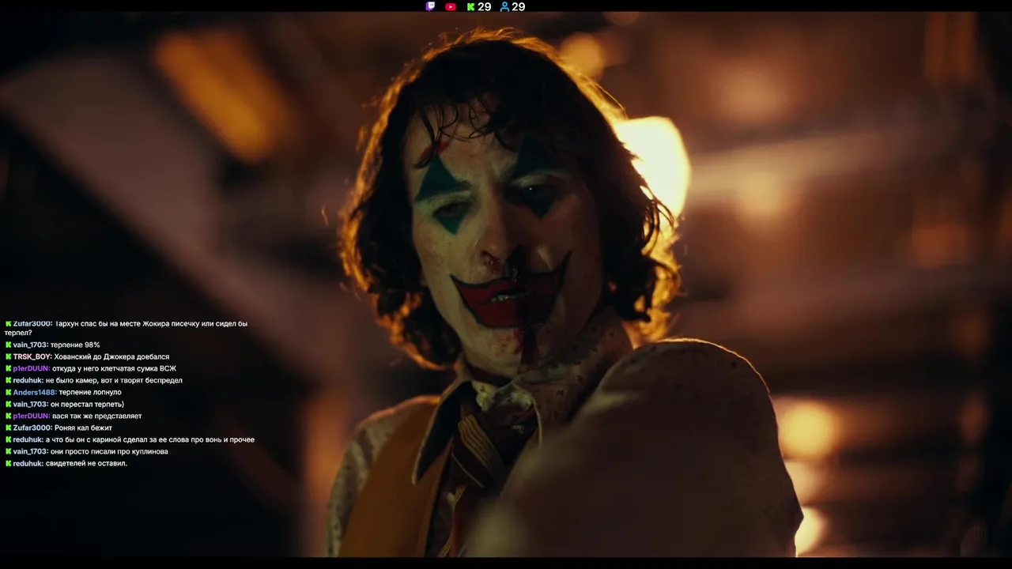Click the blue viewers person icon
Viewport: 1012px width, 569px height.
click(x=504, y=6)
